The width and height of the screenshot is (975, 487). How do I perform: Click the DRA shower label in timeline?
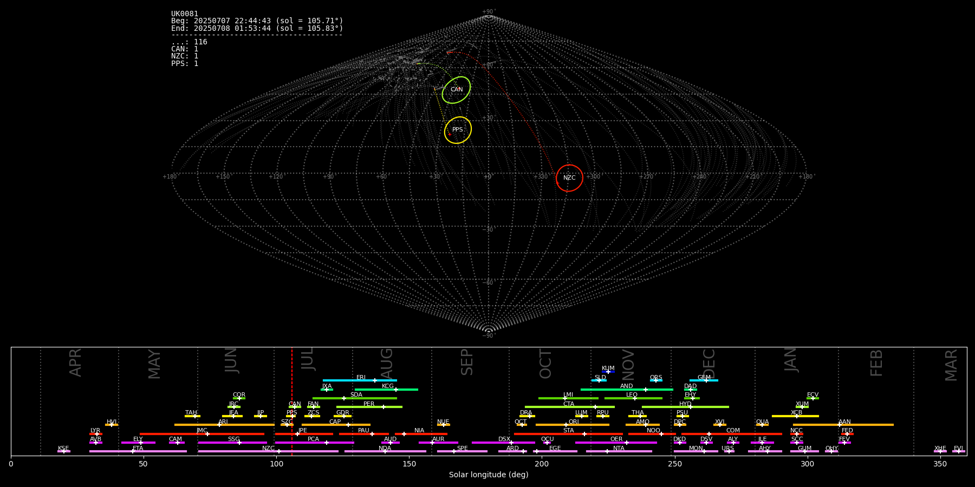pyautogui.click(x=526, y=413)
